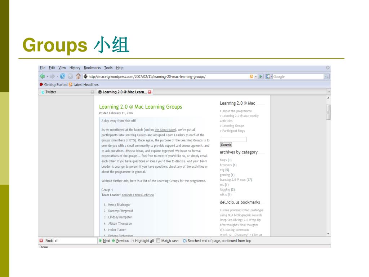This screenshot has height=277, width=369.
Task: Open the Help menu
Action: [120, 68]
